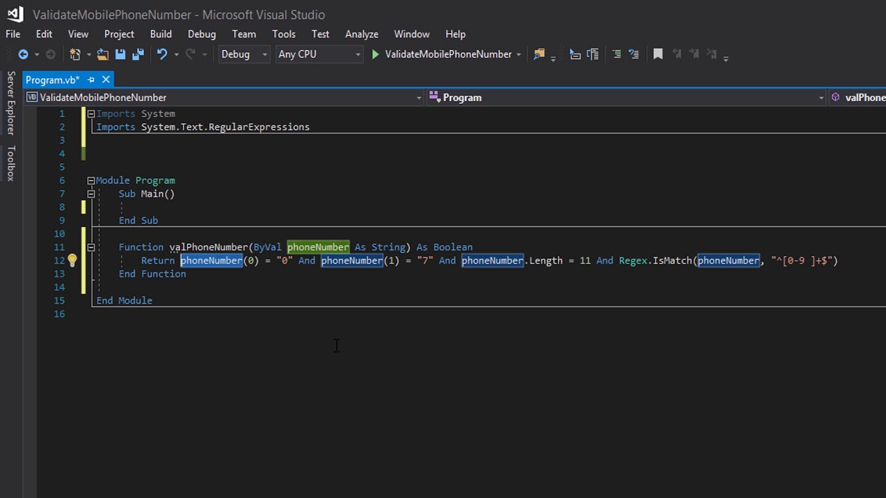Close the Program.vb tab

(x=106, y=80)
